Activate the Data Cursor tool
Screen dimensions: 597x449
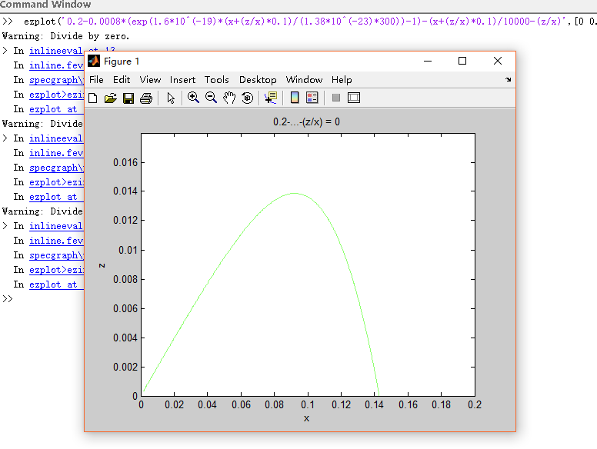[x=270, y=98]
